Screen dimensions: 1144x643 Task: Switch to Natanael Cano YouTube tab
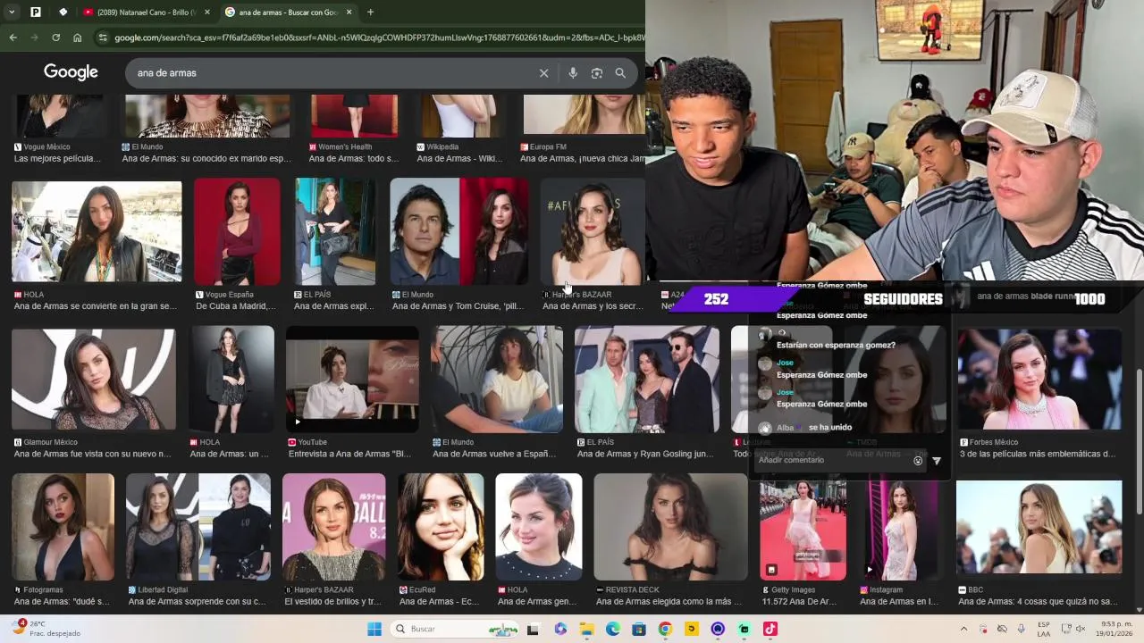139,12
